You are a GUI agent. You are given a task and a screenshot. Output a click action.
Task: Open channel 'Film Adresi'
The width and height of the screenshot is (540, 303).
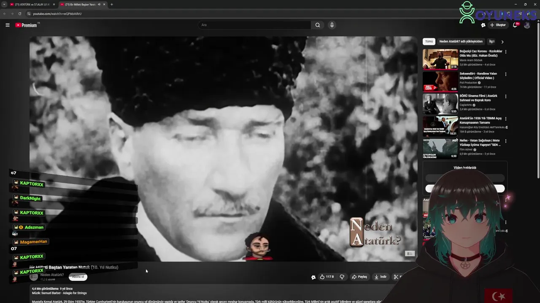466,150
